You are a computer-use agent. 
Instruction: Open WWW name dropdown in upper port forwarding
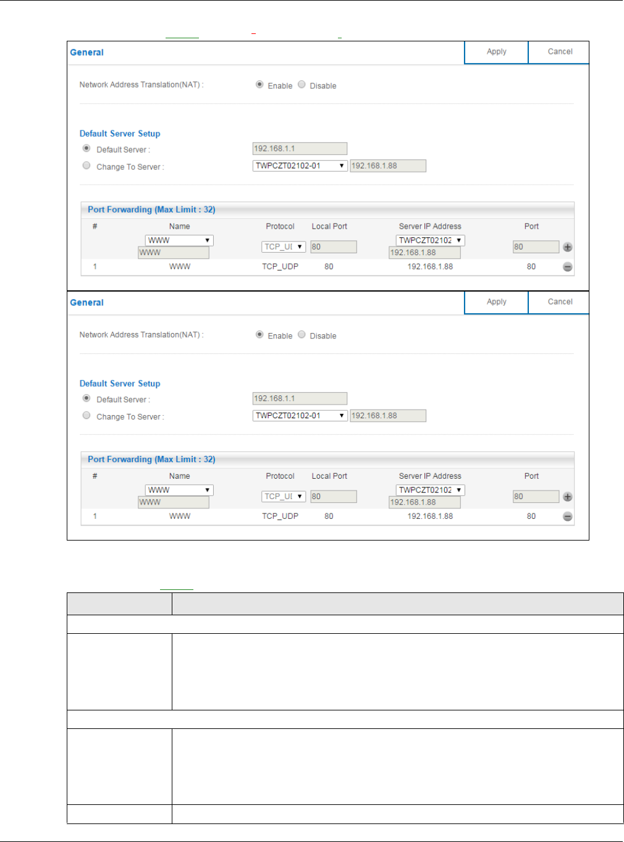point(179,240)
